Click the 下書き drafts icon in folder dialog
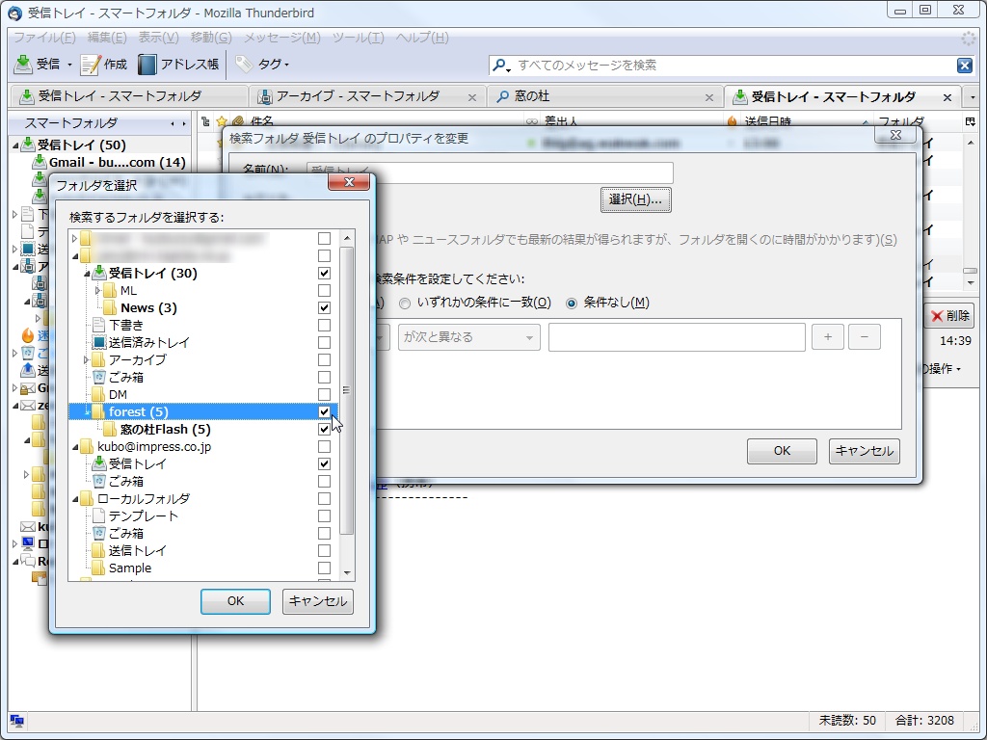Viewport: 987px width, 740px height. [x=98, y=326]
